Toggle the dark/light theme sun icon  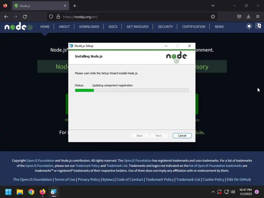click(249, 26)
